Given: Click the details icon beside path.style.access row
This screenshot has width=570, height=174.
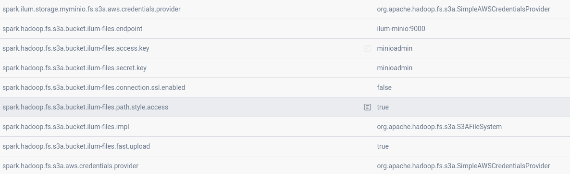Looking at the screenshot, I should 368,107.
